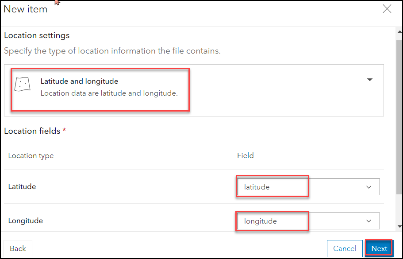Click the latitude and longitude map icon
The width and height of the screenshot is (403, 259).
[x=23, y=84]
